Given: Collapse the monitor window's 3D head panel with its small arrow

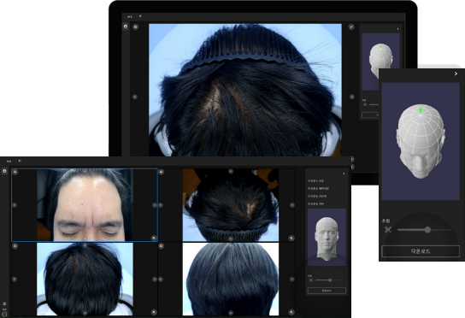Looking at the screenshot, I should 398,29.
